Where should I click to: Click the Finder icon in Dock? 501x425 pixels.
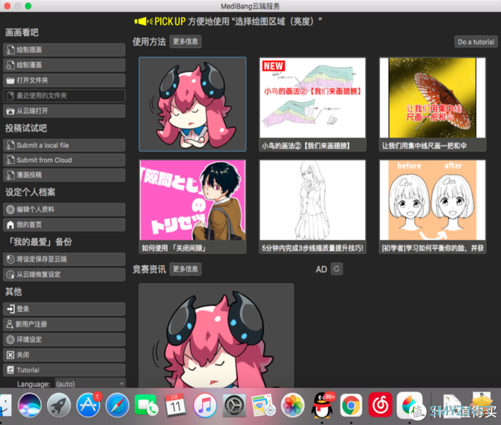point(6,406)
